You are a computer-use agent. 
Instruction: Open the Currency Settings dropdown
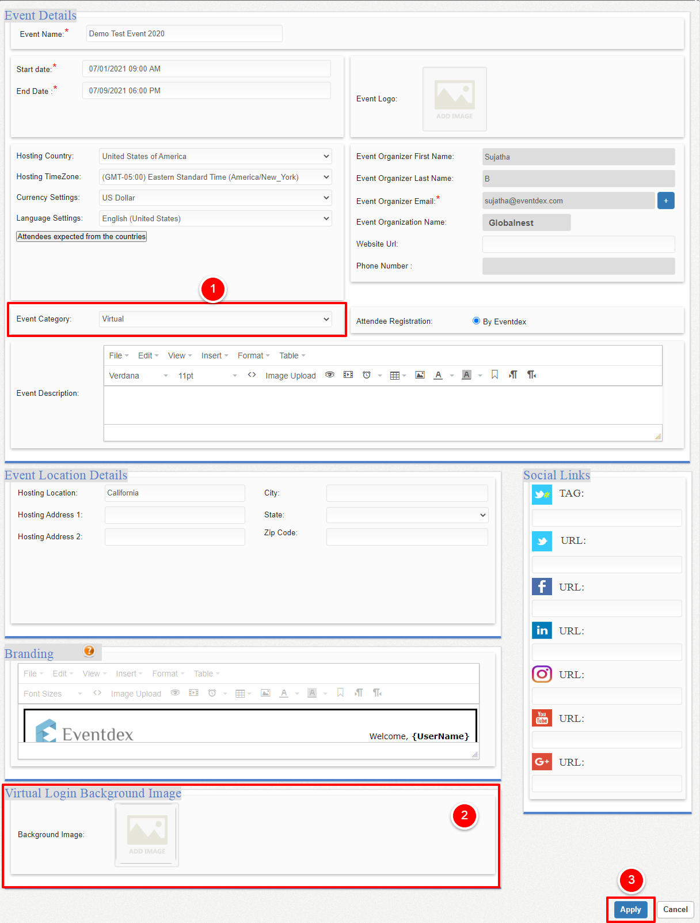(x=215, y=198)
